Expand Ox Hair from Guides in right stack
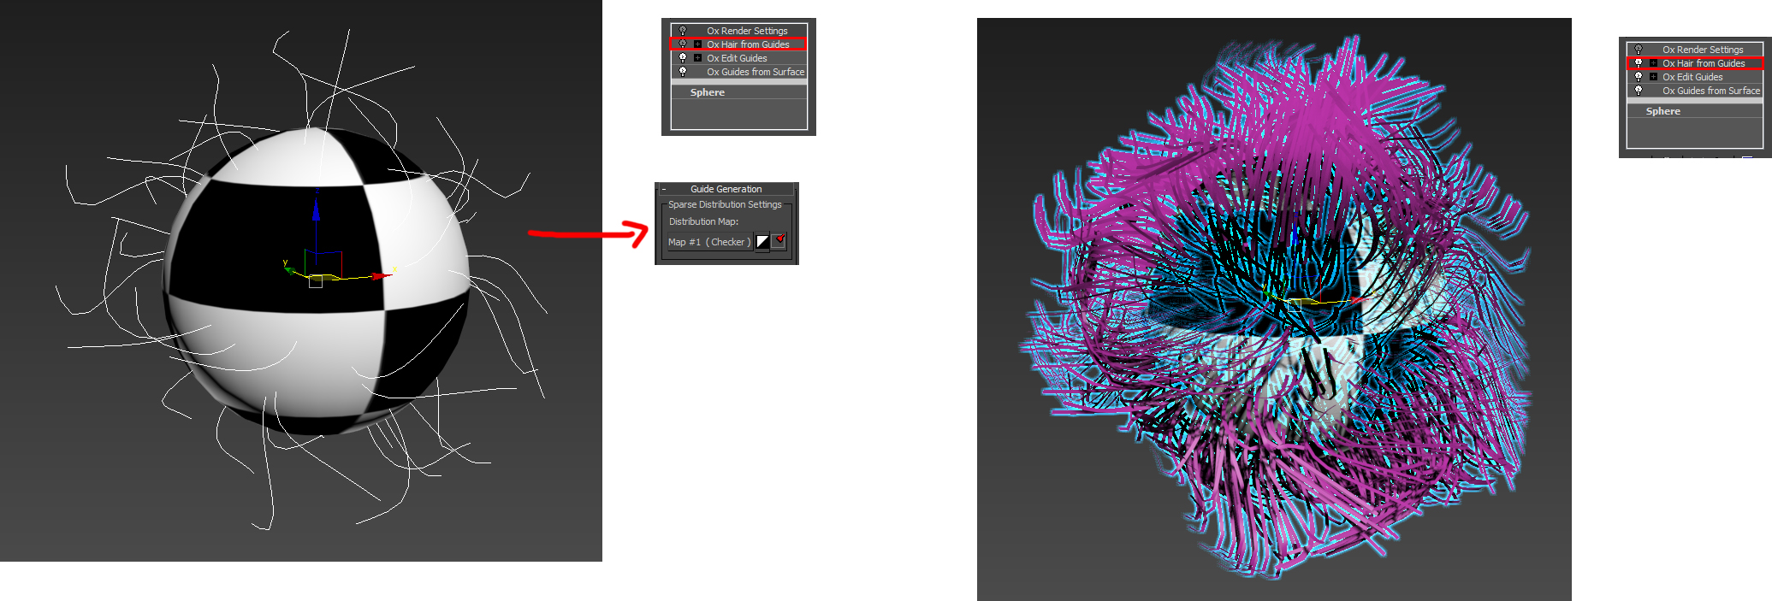This screenshot has width=1772, height=601. point(1653,63)
